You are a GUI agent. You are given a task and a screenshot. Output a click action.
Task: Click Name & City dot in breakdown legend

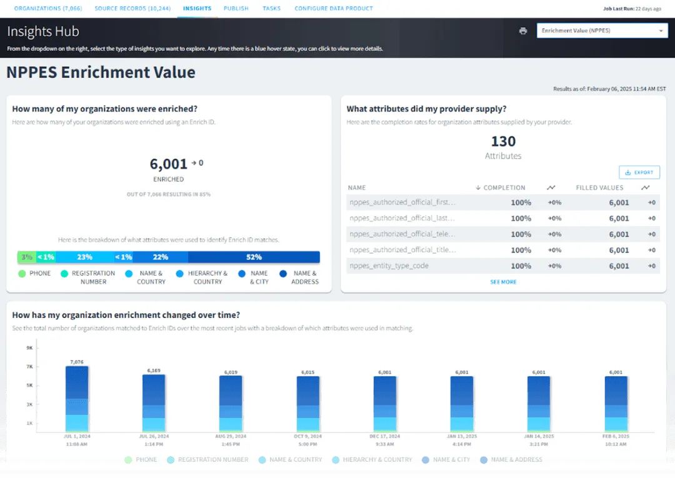tap(242, 274)
